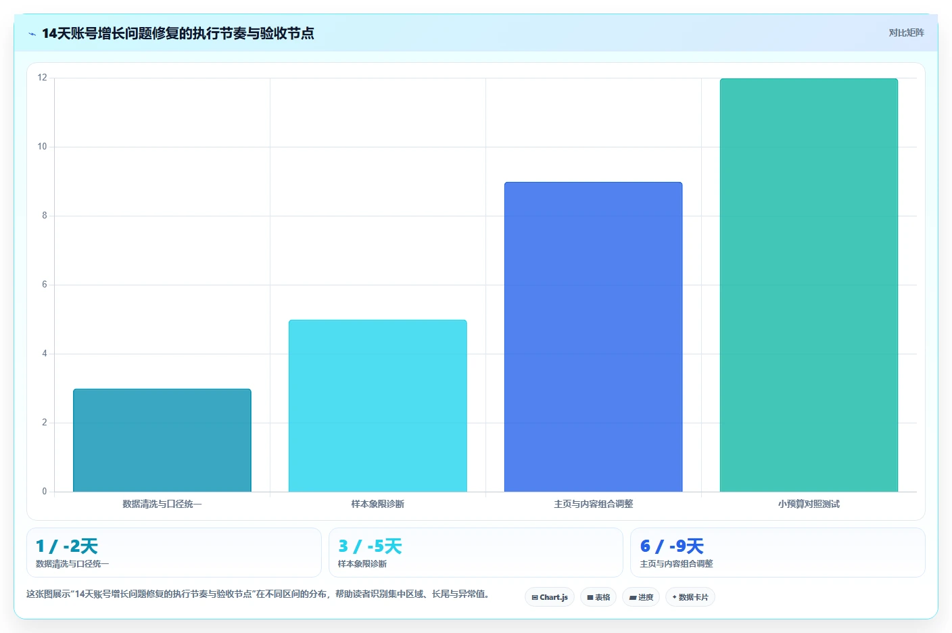952x633 pixels.
Task: Click the 样本象限诊断 x-axis label
Action: (x=378, y=504)
